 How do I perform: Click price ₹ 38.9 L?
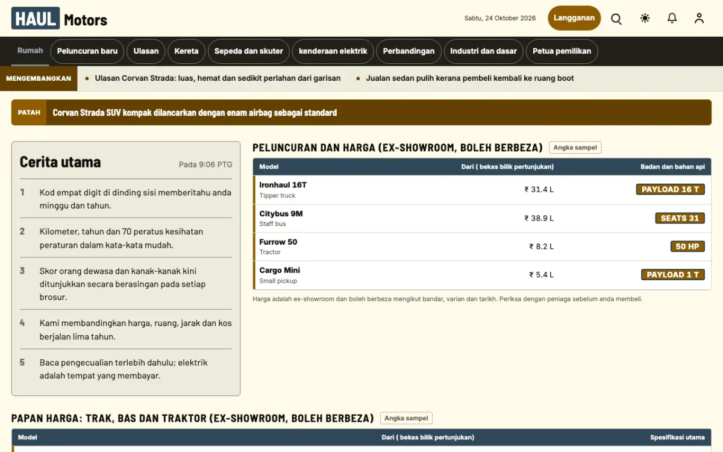[539, 218]
